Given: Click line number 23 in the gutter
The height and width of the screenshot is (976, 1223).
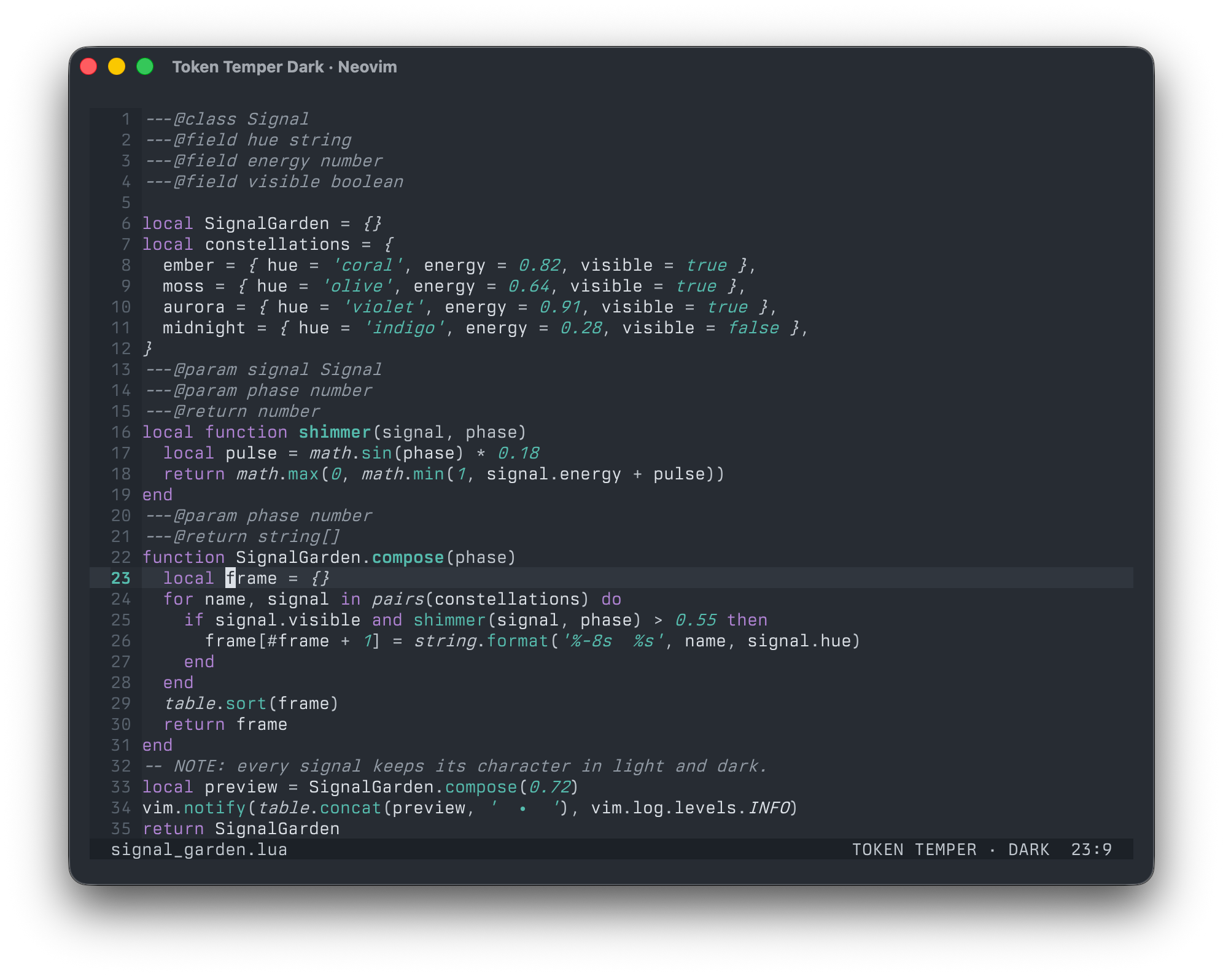Looking at the screenshot, I should coord(121,578).
